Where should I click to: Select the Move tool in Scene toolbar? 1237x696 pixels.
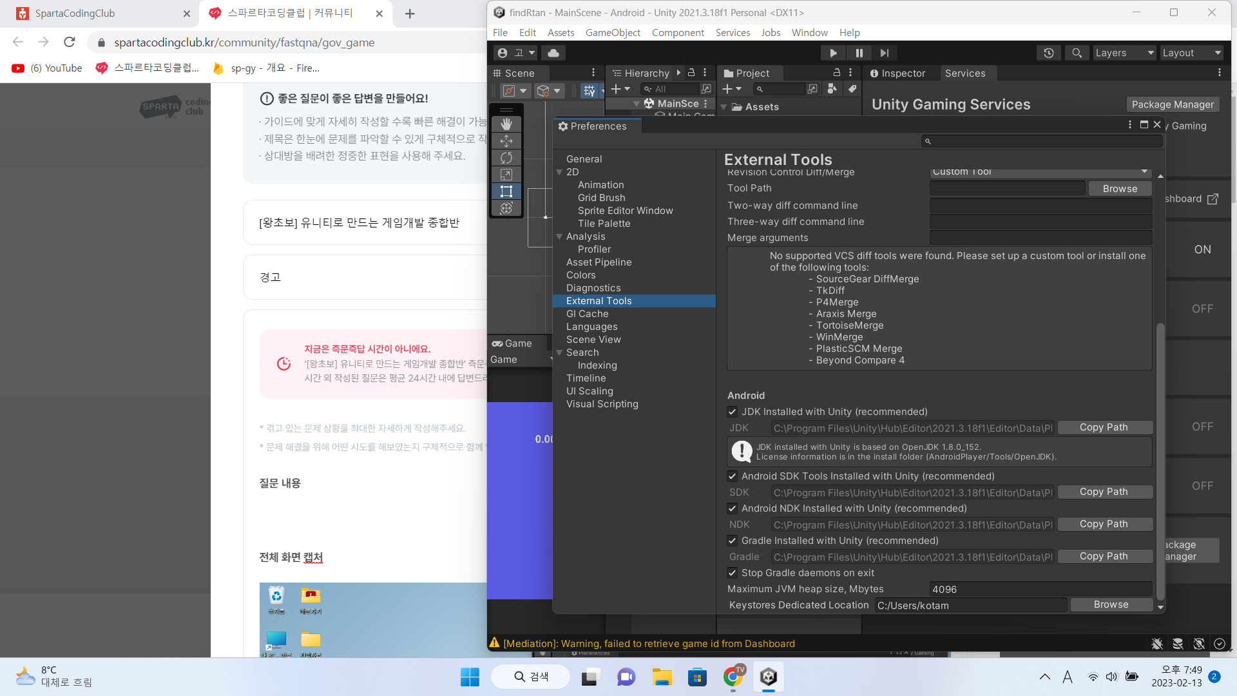coord(506,140)
